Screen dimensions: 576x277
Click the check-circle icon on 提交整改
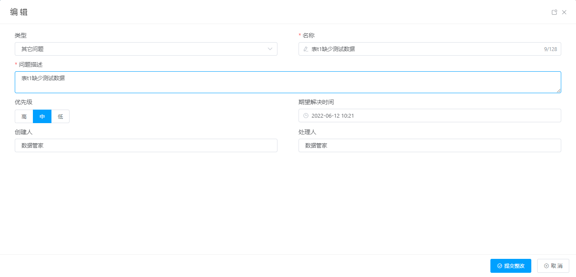[x=500, y=266]
